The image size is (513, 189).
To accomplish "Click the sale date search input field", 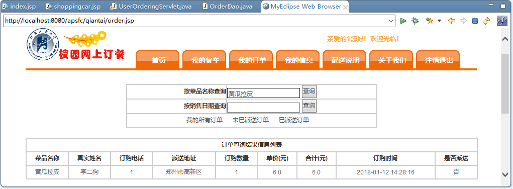I will [263, 108].
